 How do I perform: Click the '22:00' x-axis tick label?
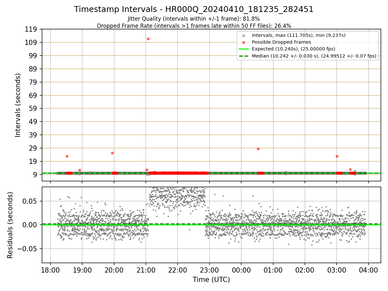pos(178,270)
